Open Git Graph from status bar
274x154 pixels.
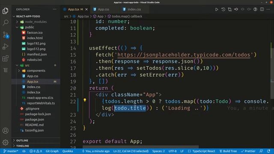(x=52, y=151)
